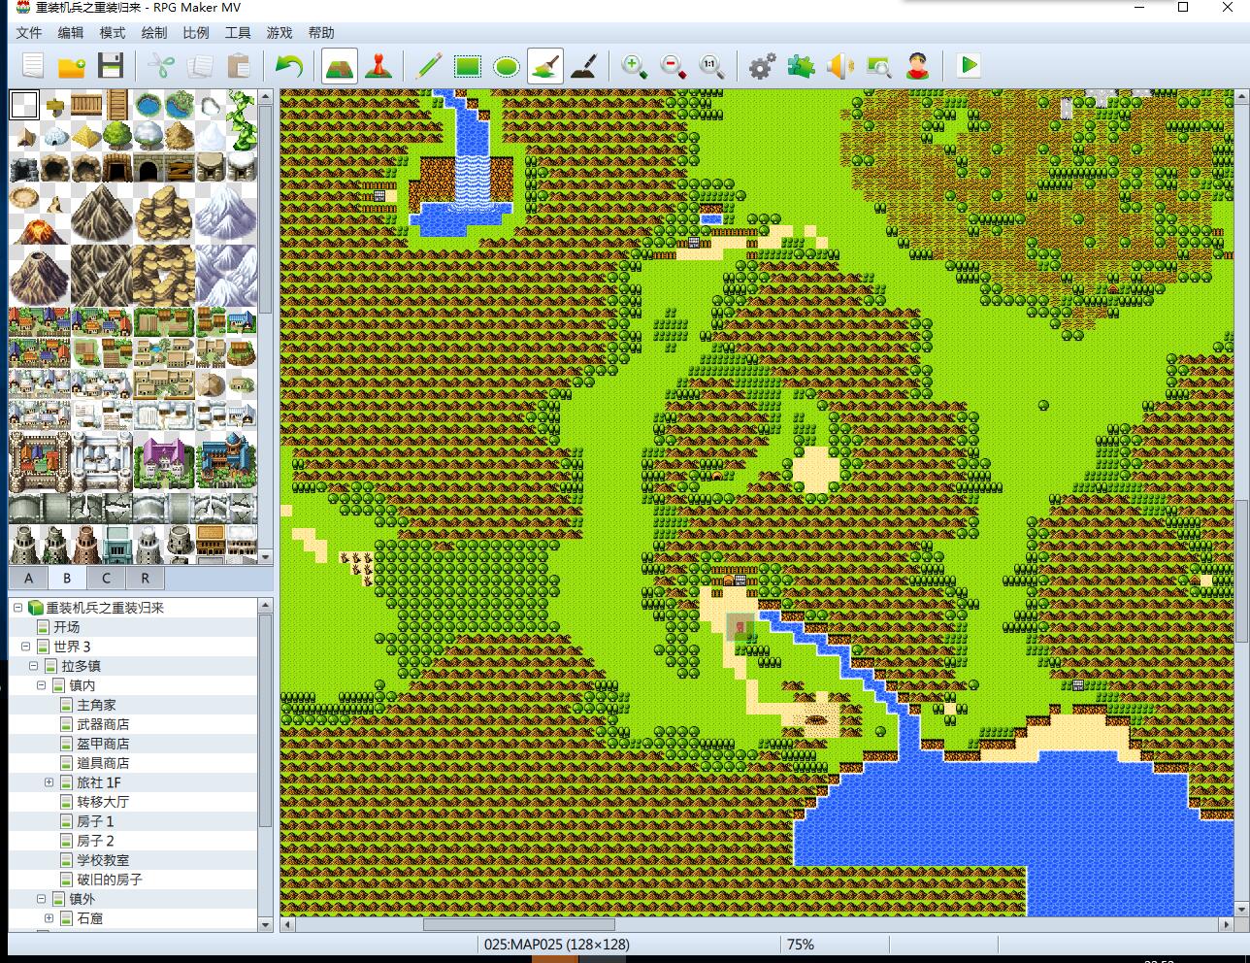Image resolution: width=1250 pixels, height=963 pixels.
Task: Open the 比例 menu
Action: tap(196, 32)
